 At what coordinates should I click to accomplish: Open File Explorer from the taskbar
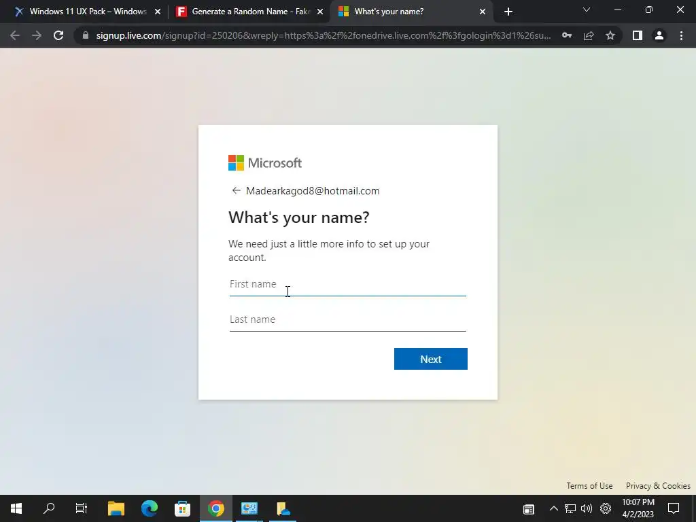[x=116, y=508]
